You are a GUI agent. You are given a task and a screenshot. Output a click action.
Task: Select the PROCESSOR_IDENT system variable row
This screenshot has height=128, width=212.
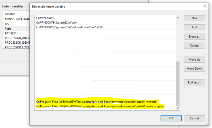16,42
